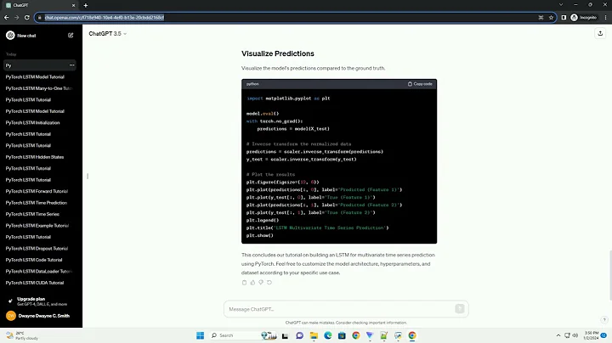Viewport: 612px width, 343px height.
Task: Regenerate the response
Action: point(269,283)
